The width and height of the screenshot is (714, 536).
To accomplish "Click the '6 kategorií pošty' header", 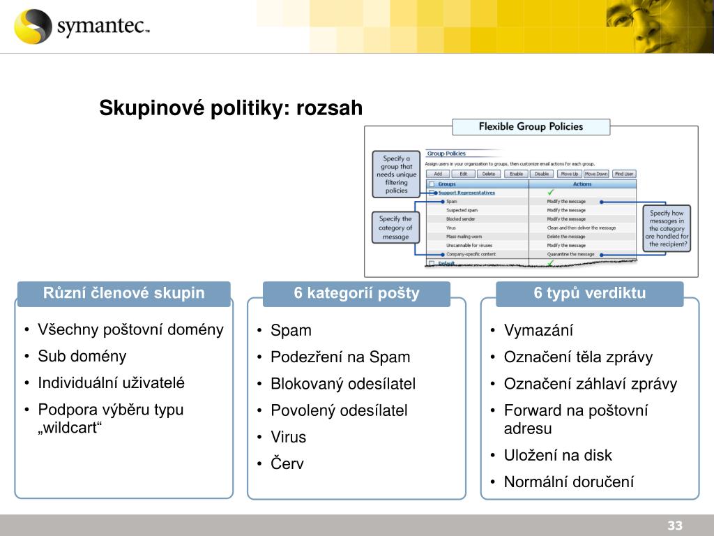I will coord(356,294).
